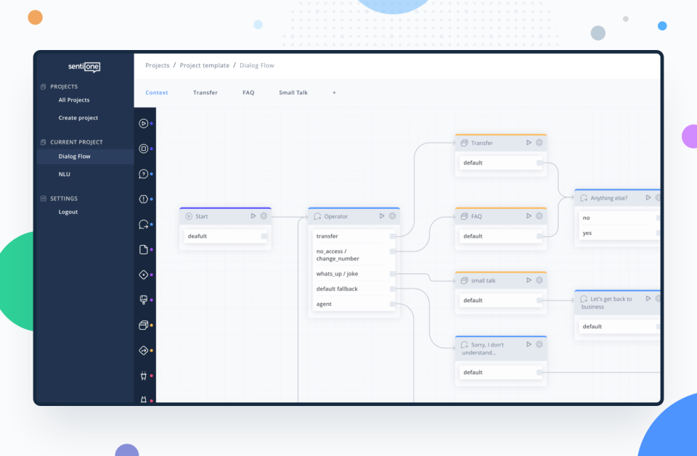Select the stacked windows node tool
The width and height of the screenshot is (697, 456).
pyautogui.click(x=144, y=325)
